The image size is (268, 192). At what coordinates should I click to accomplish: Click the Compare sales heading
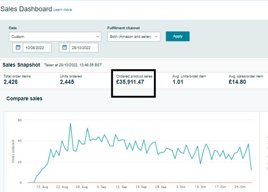[x=24, y=99]
